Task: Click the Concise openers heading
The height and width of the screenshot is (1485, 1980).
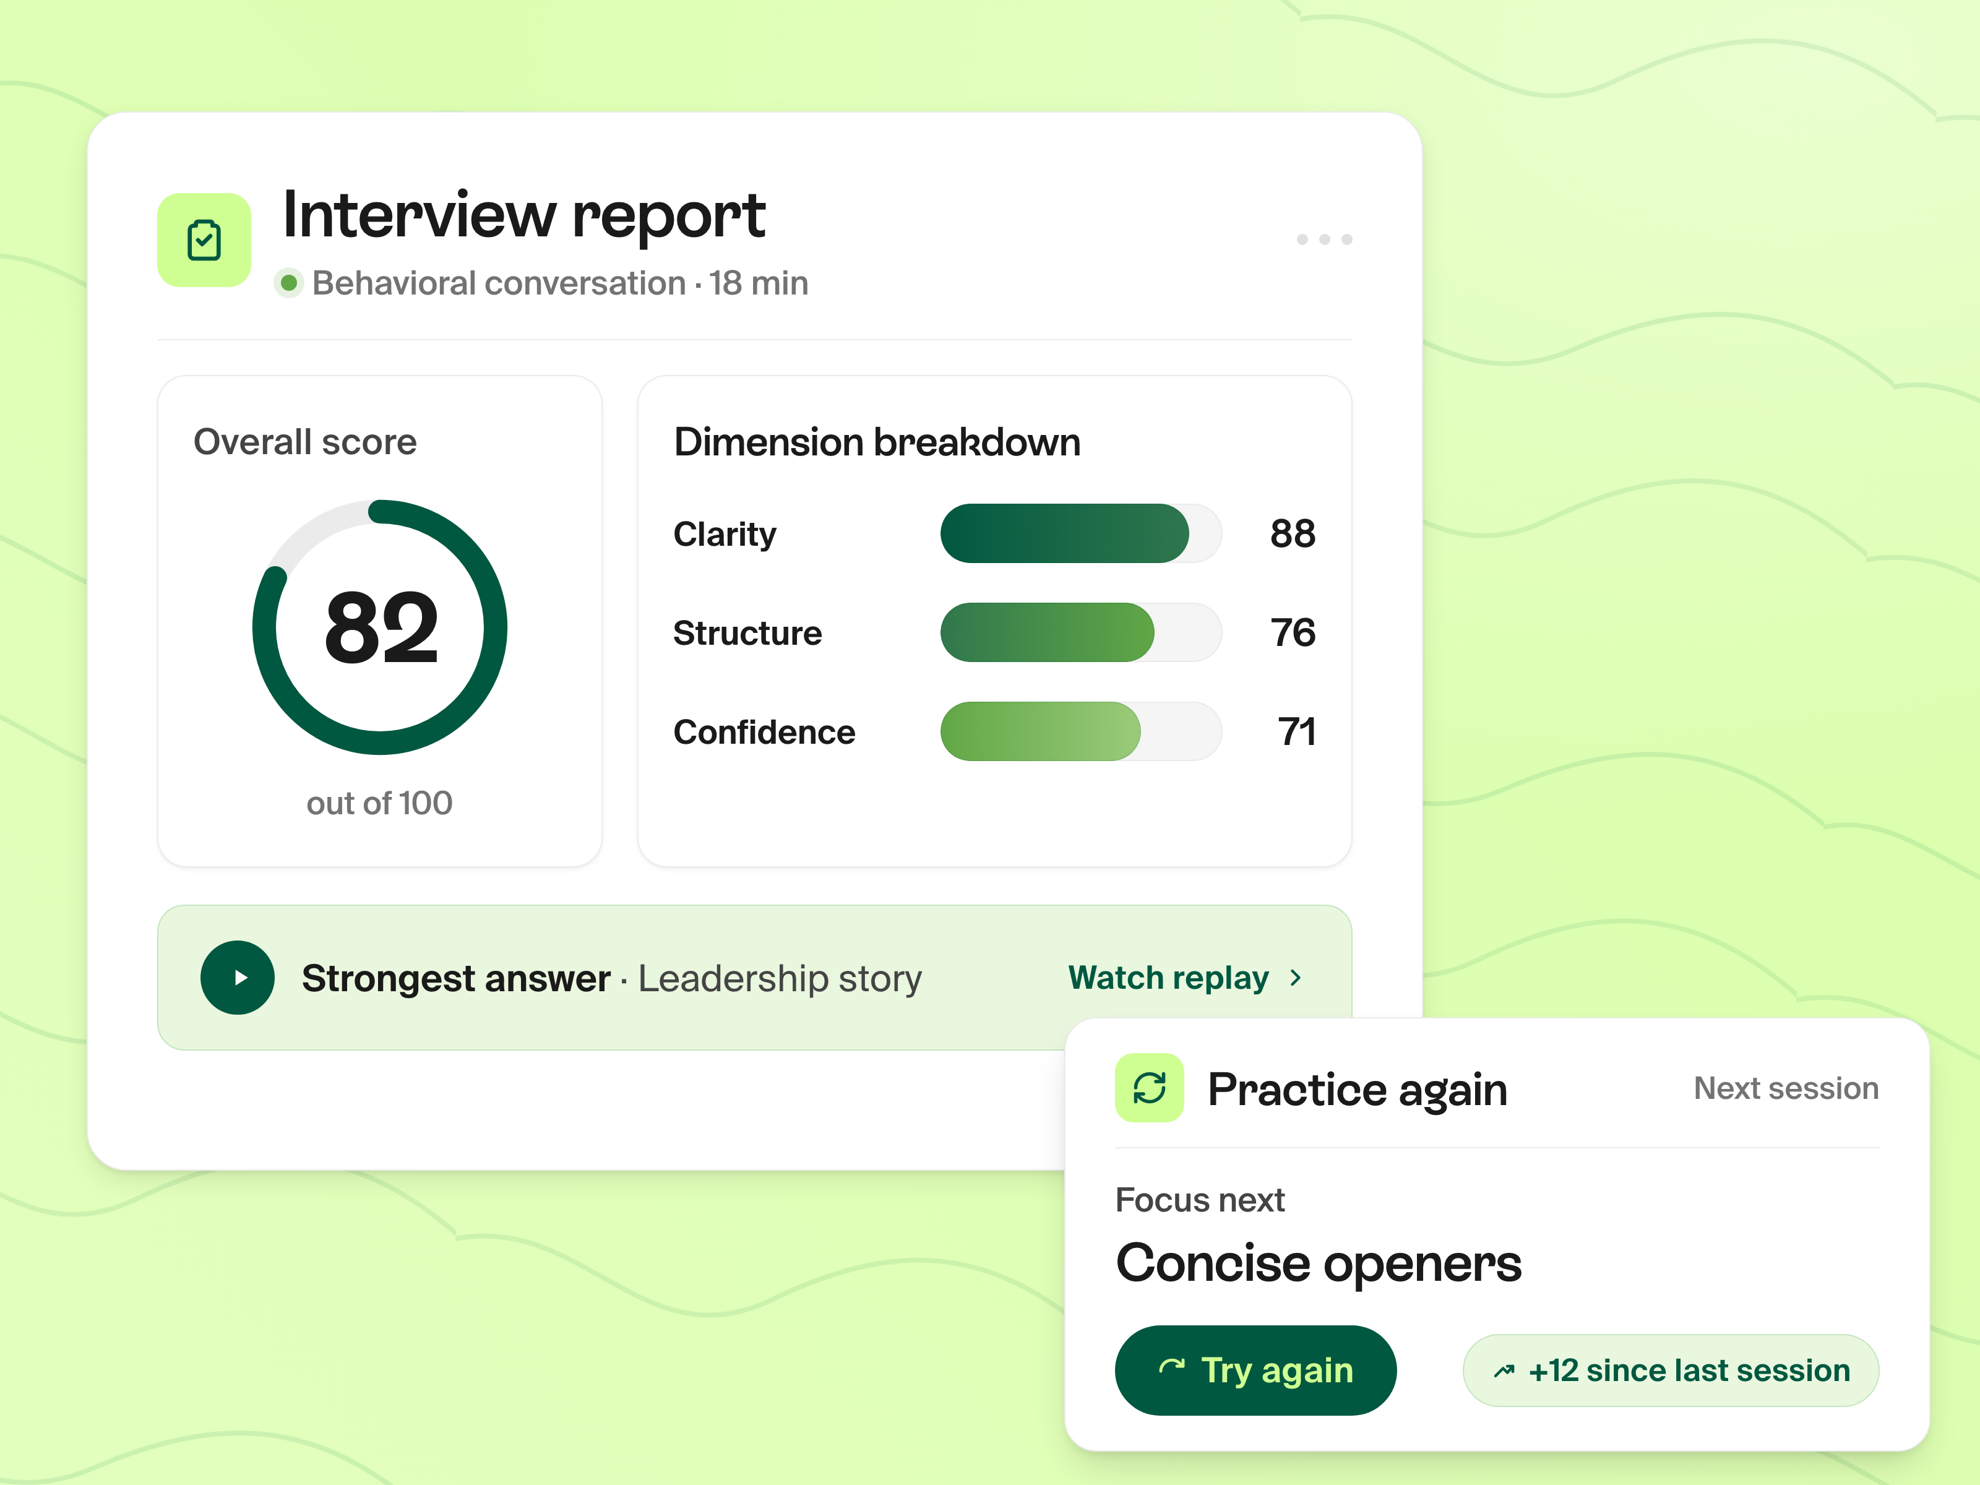Action: point(1319,1263)
